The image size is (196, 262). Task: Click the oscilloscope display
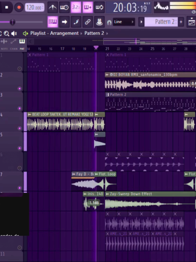(x=161, y=7)
